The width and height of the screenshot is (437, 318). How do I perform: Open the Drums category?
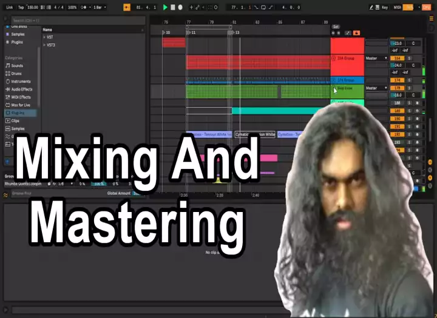(16, 73)
